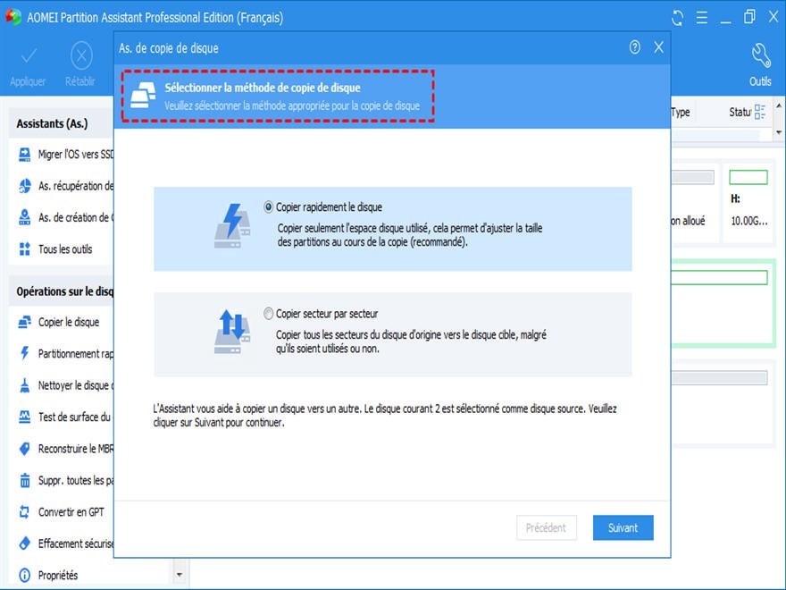Click the view layout icon beside Statut column
Image resolution: width=786 pixels, height=590 pixels.
759,112
